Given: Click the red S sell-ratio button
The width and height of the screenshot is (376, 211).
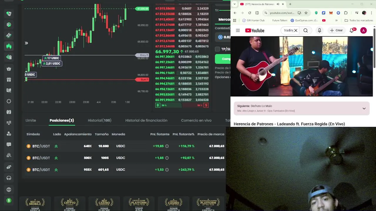Looking at the screenshot, I should click(x=206, y=105).
